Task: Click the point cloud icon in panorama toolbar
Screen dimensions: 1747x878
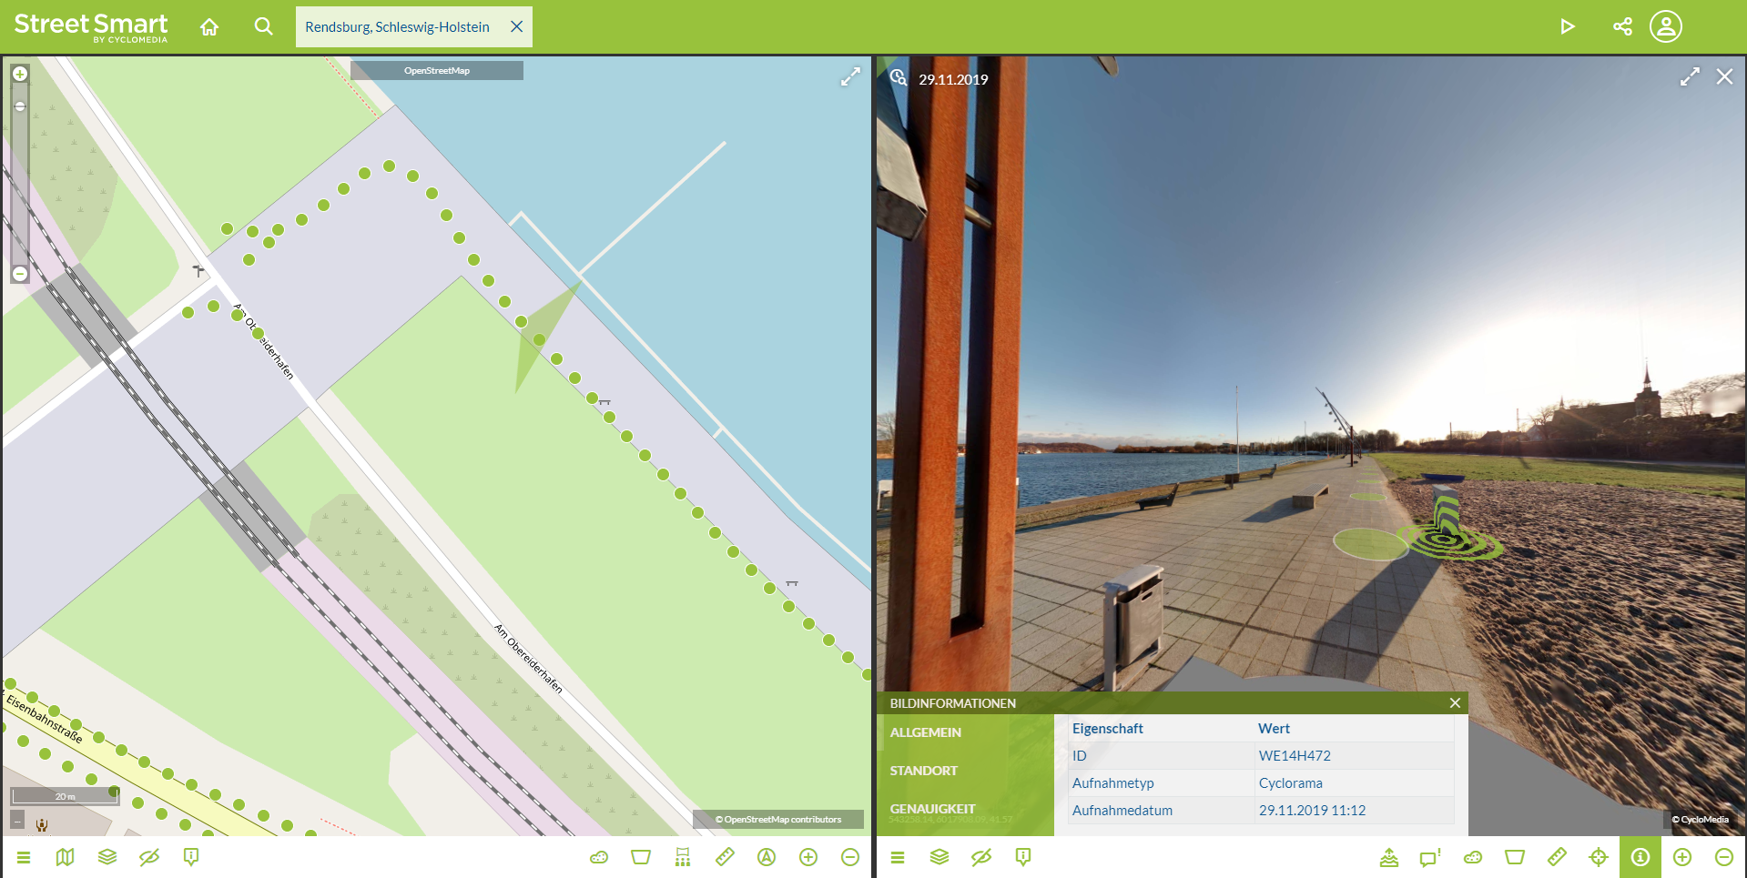Action: (x=1473, y=857)
